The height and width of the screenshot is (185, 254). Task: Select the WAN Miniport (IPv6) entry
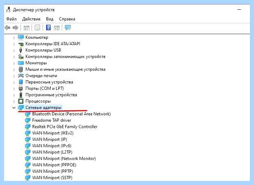pos(52,146)
